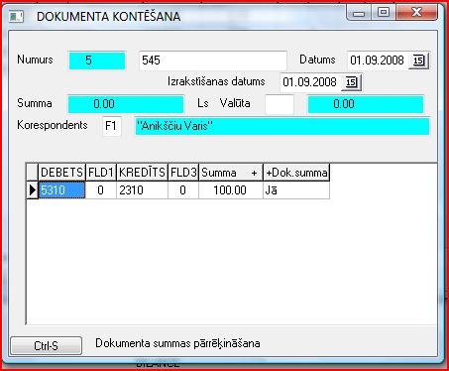Viewport: 449px width, 371px height.
Task: Click the currency amount field right of Valūta
Action: 366,104
